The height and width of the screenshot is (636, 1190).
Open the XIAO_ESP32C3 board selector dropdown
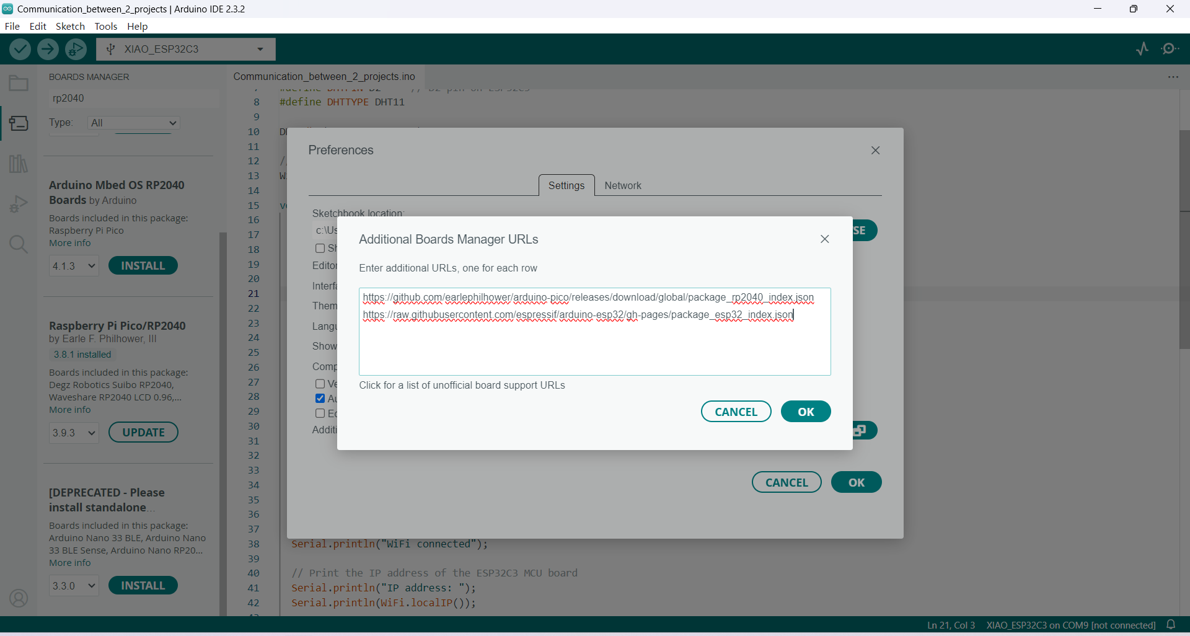tap(186, 49)
